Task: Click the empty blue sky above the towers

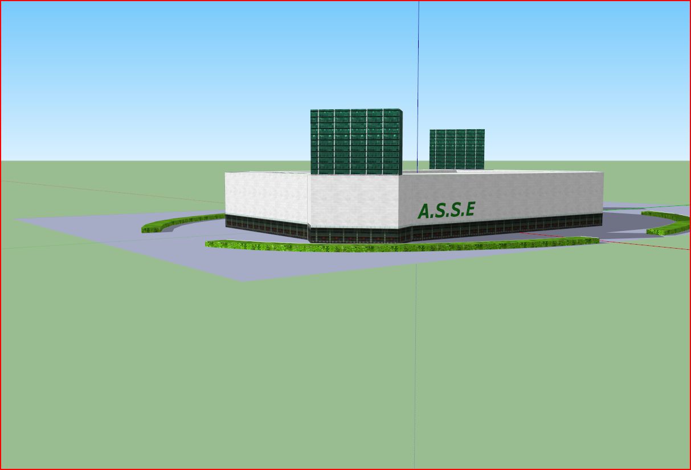Action: 228,57
